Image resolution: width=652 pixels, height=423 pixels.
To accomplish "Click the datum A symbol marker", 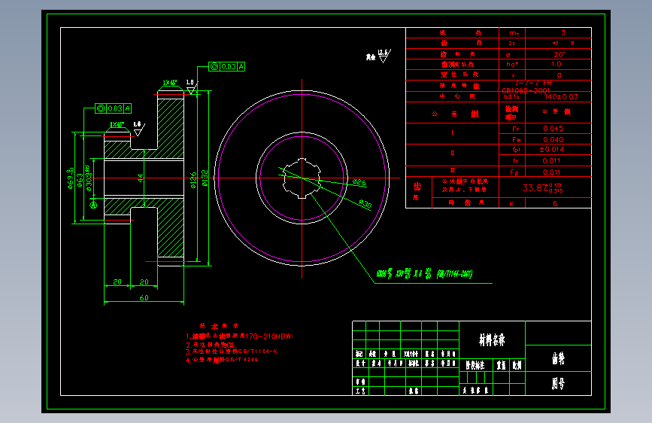I will coord(93,205).
